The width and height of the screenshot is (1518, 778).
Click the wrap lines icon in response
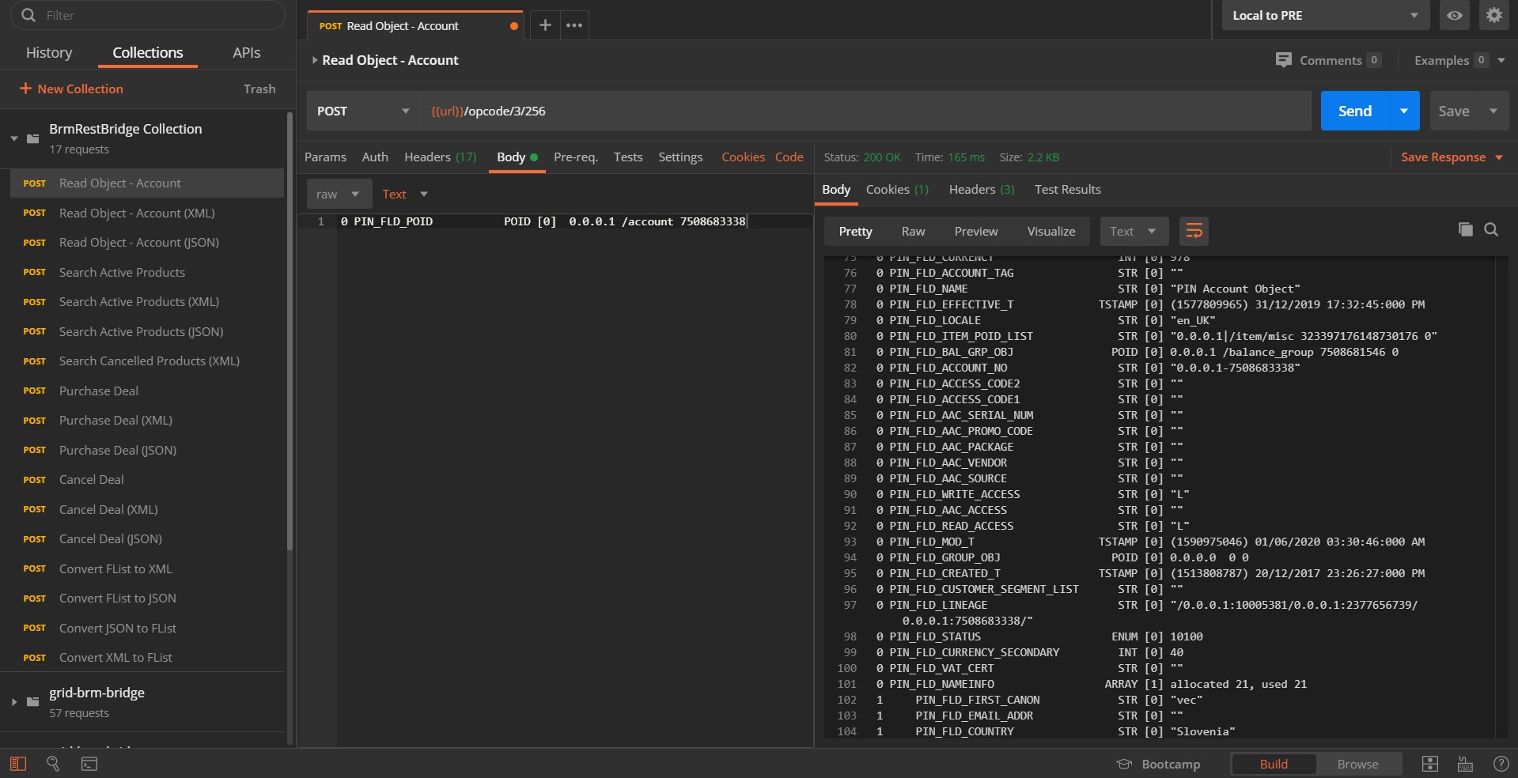coord(1194,231)
